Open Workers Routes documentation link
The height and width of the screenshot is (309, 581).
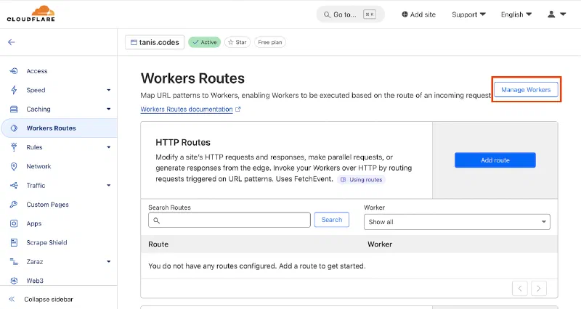(x=187, y=110)
